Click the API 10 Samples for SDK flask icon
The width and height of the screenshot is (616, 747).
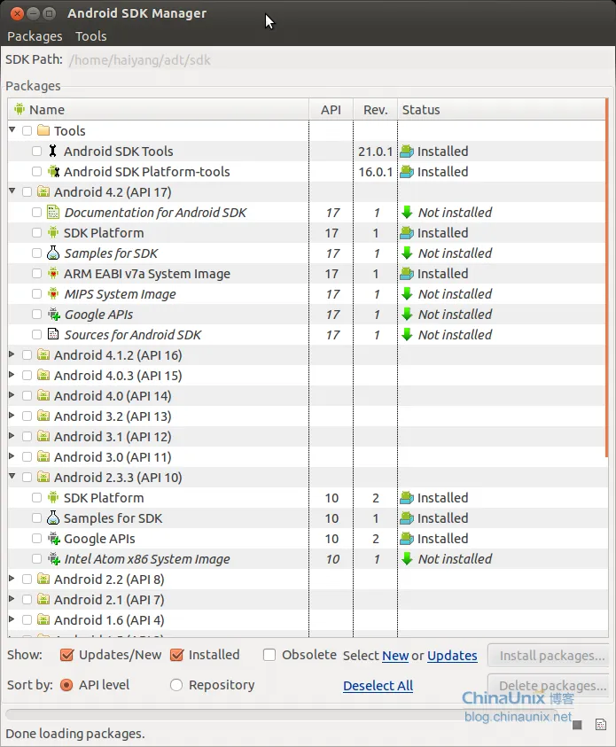click(x=53, y=517)
